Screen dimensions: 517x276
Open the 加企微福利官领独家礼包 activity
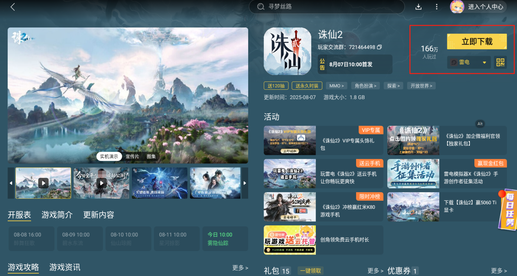447,140
